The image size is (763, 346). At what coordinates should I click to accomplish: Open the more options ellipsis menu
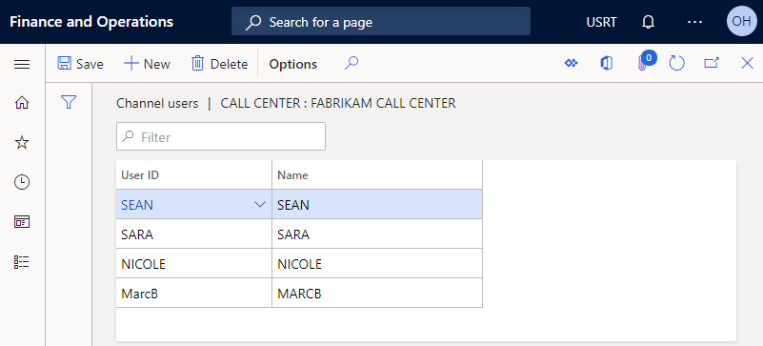click(694, 22)
